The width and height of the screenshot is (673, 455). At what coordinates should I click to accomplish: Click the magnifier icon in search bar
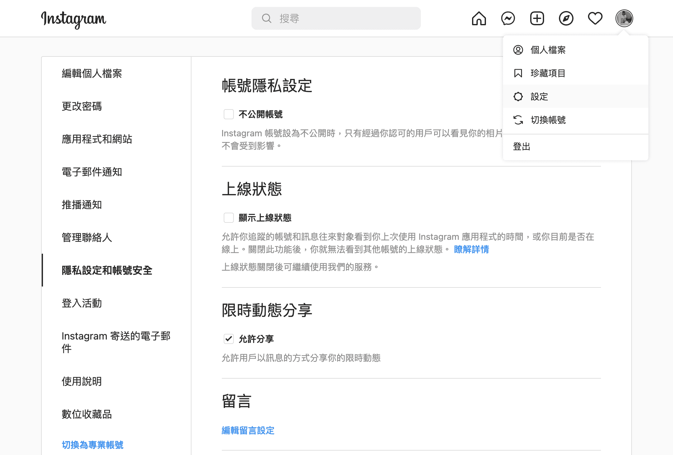tap(267, 18)
